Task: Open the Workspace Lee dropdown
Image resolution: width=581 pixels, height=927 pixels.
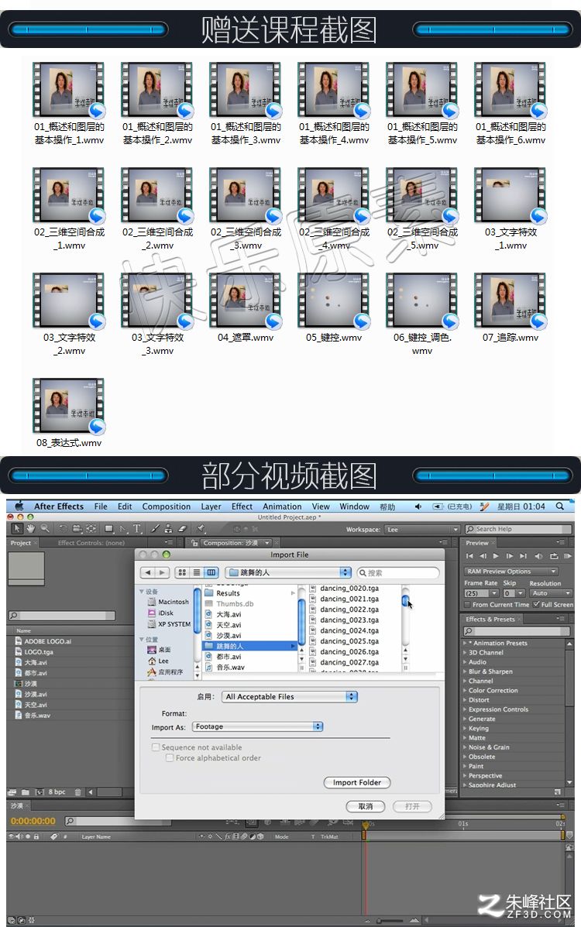Action: pyautogui.click(x=422, y=529)
